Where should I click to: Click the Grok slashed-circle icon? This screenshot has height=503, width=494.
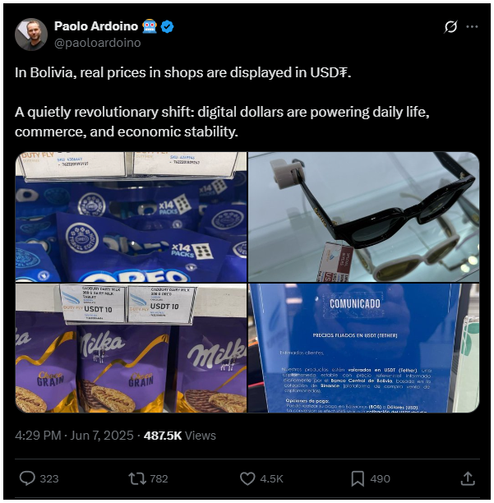coord(450,26)
